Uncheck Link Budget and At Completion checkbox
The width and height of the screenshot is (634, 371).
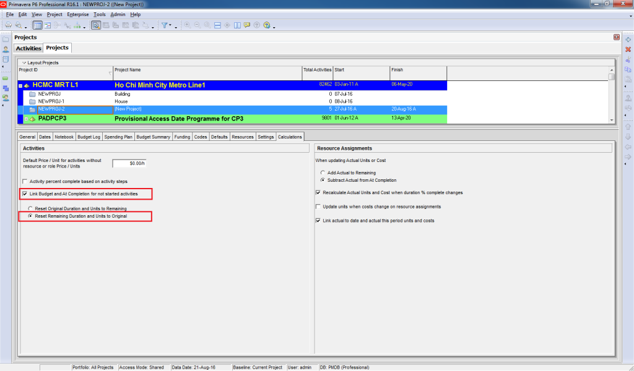[25, 194]
